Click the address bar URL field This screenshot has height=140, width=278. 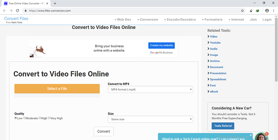click(x=131, y=10)
